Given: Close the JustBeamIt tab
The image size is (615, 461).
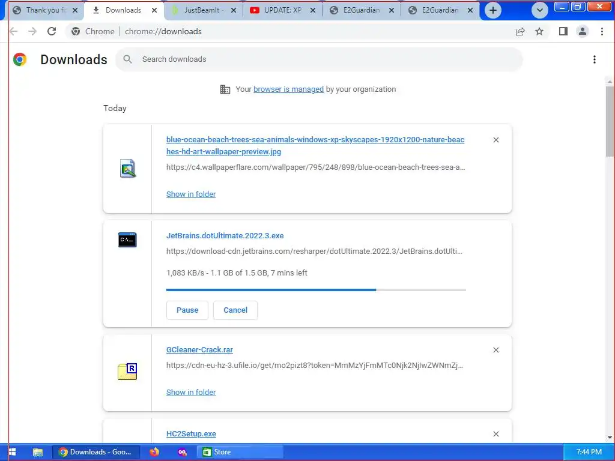Looking at the screenshot, I should pyautogui.click(x=234, y=10).
